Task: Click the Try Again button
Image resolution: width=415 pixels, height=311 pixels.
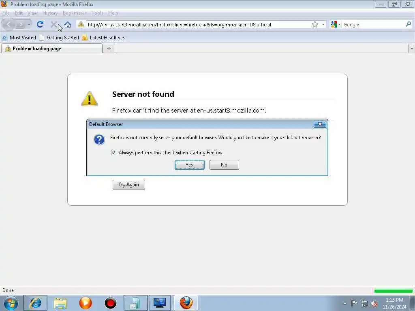Action: (128, 185)
